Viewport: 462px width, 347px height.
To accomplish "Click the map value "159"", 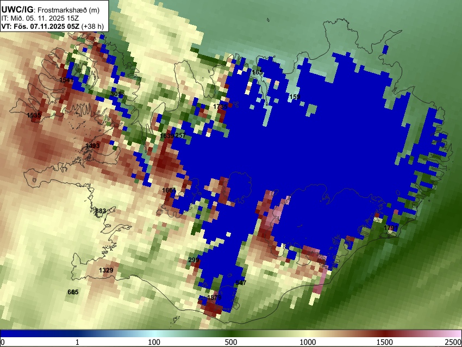I will coord(295,97).
